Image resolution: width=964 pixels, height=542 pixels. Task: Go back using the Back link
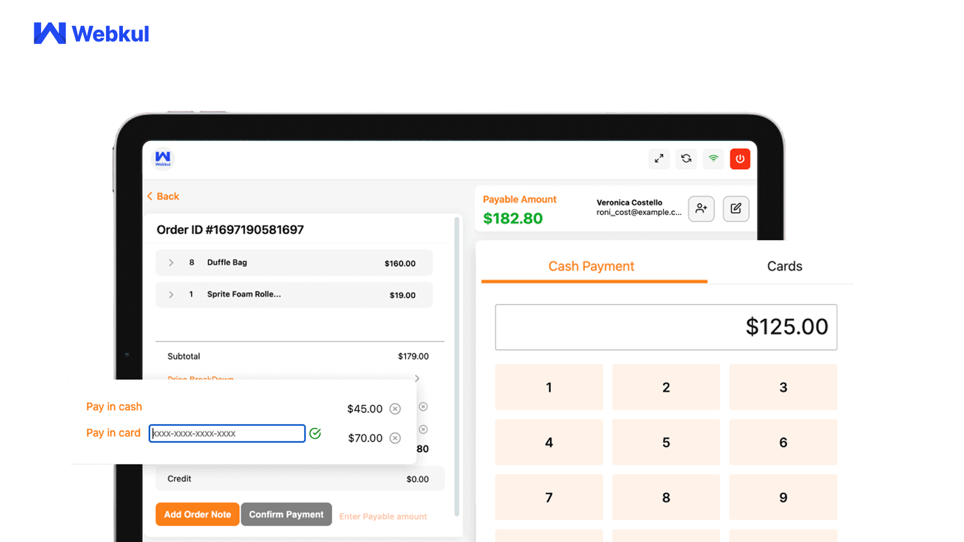163,196
